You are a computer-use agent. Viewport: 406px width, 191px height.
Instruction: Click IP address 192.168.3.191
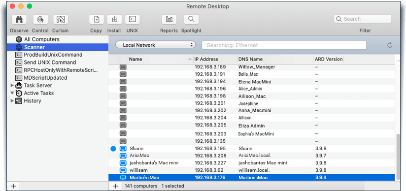[x=210, y=74]
